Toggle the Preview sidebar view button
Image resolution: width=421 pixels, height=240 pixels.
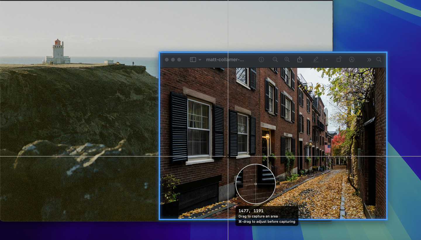(x=193, y=60)
